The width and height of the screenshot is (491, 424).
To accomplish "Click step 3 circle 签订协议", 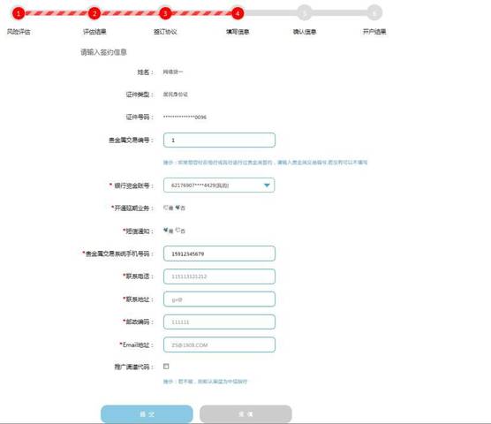I will pyautogui.click(x=165, y=13).
